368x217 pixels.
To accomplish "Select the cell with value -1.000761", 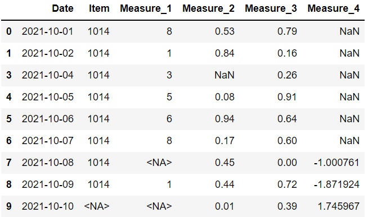I will [x=336, y=163].
